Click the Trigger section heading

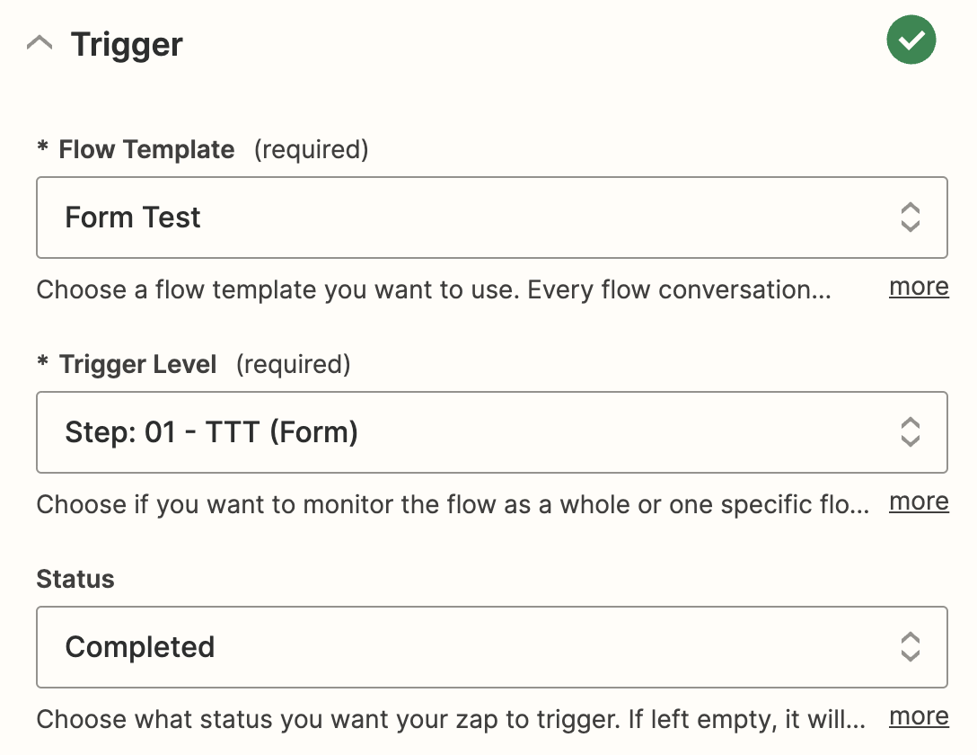tap(127, 45)
